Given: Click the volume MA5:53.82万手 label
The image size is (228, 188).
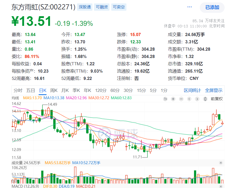Looking at the screenshot, I should click(x=58, y=163).
